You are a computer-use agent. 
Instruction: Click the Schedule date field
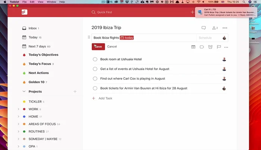coord(208,38)
